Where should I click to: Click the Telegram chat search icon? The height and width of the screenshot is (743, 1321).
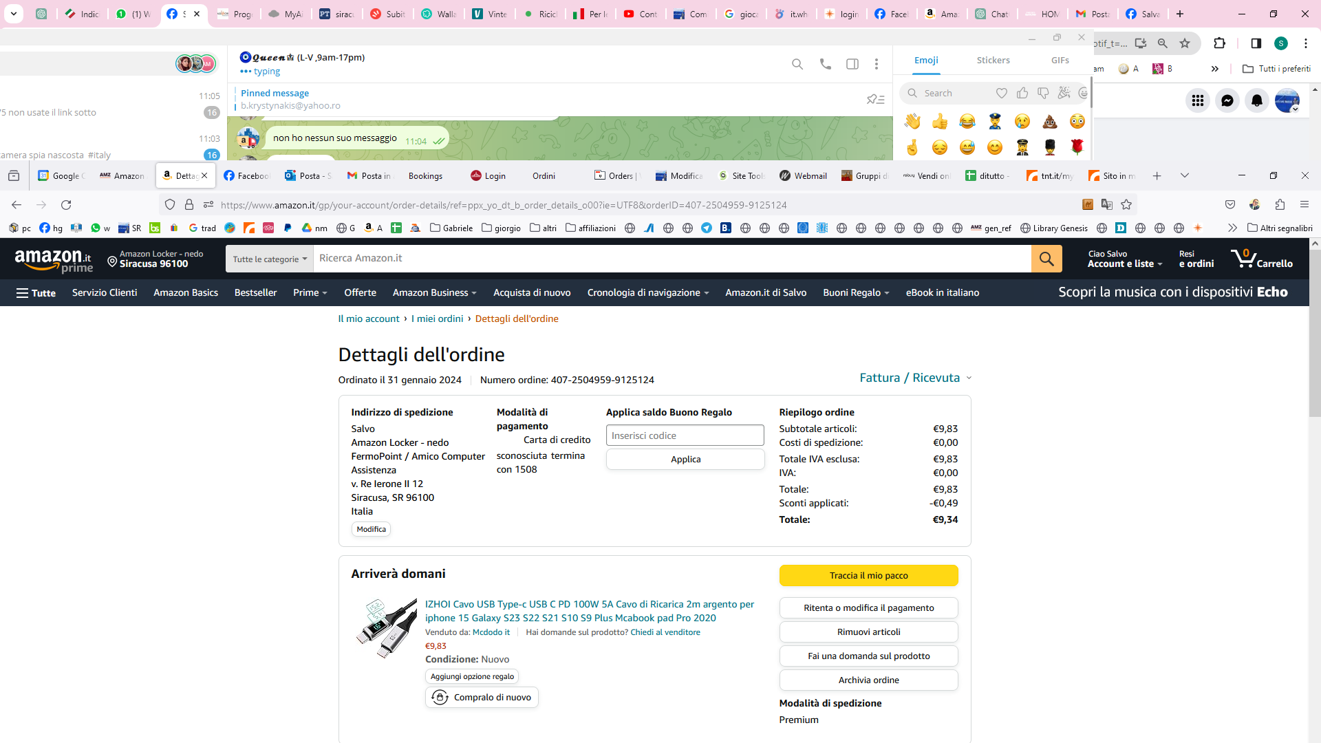(797, 64)
